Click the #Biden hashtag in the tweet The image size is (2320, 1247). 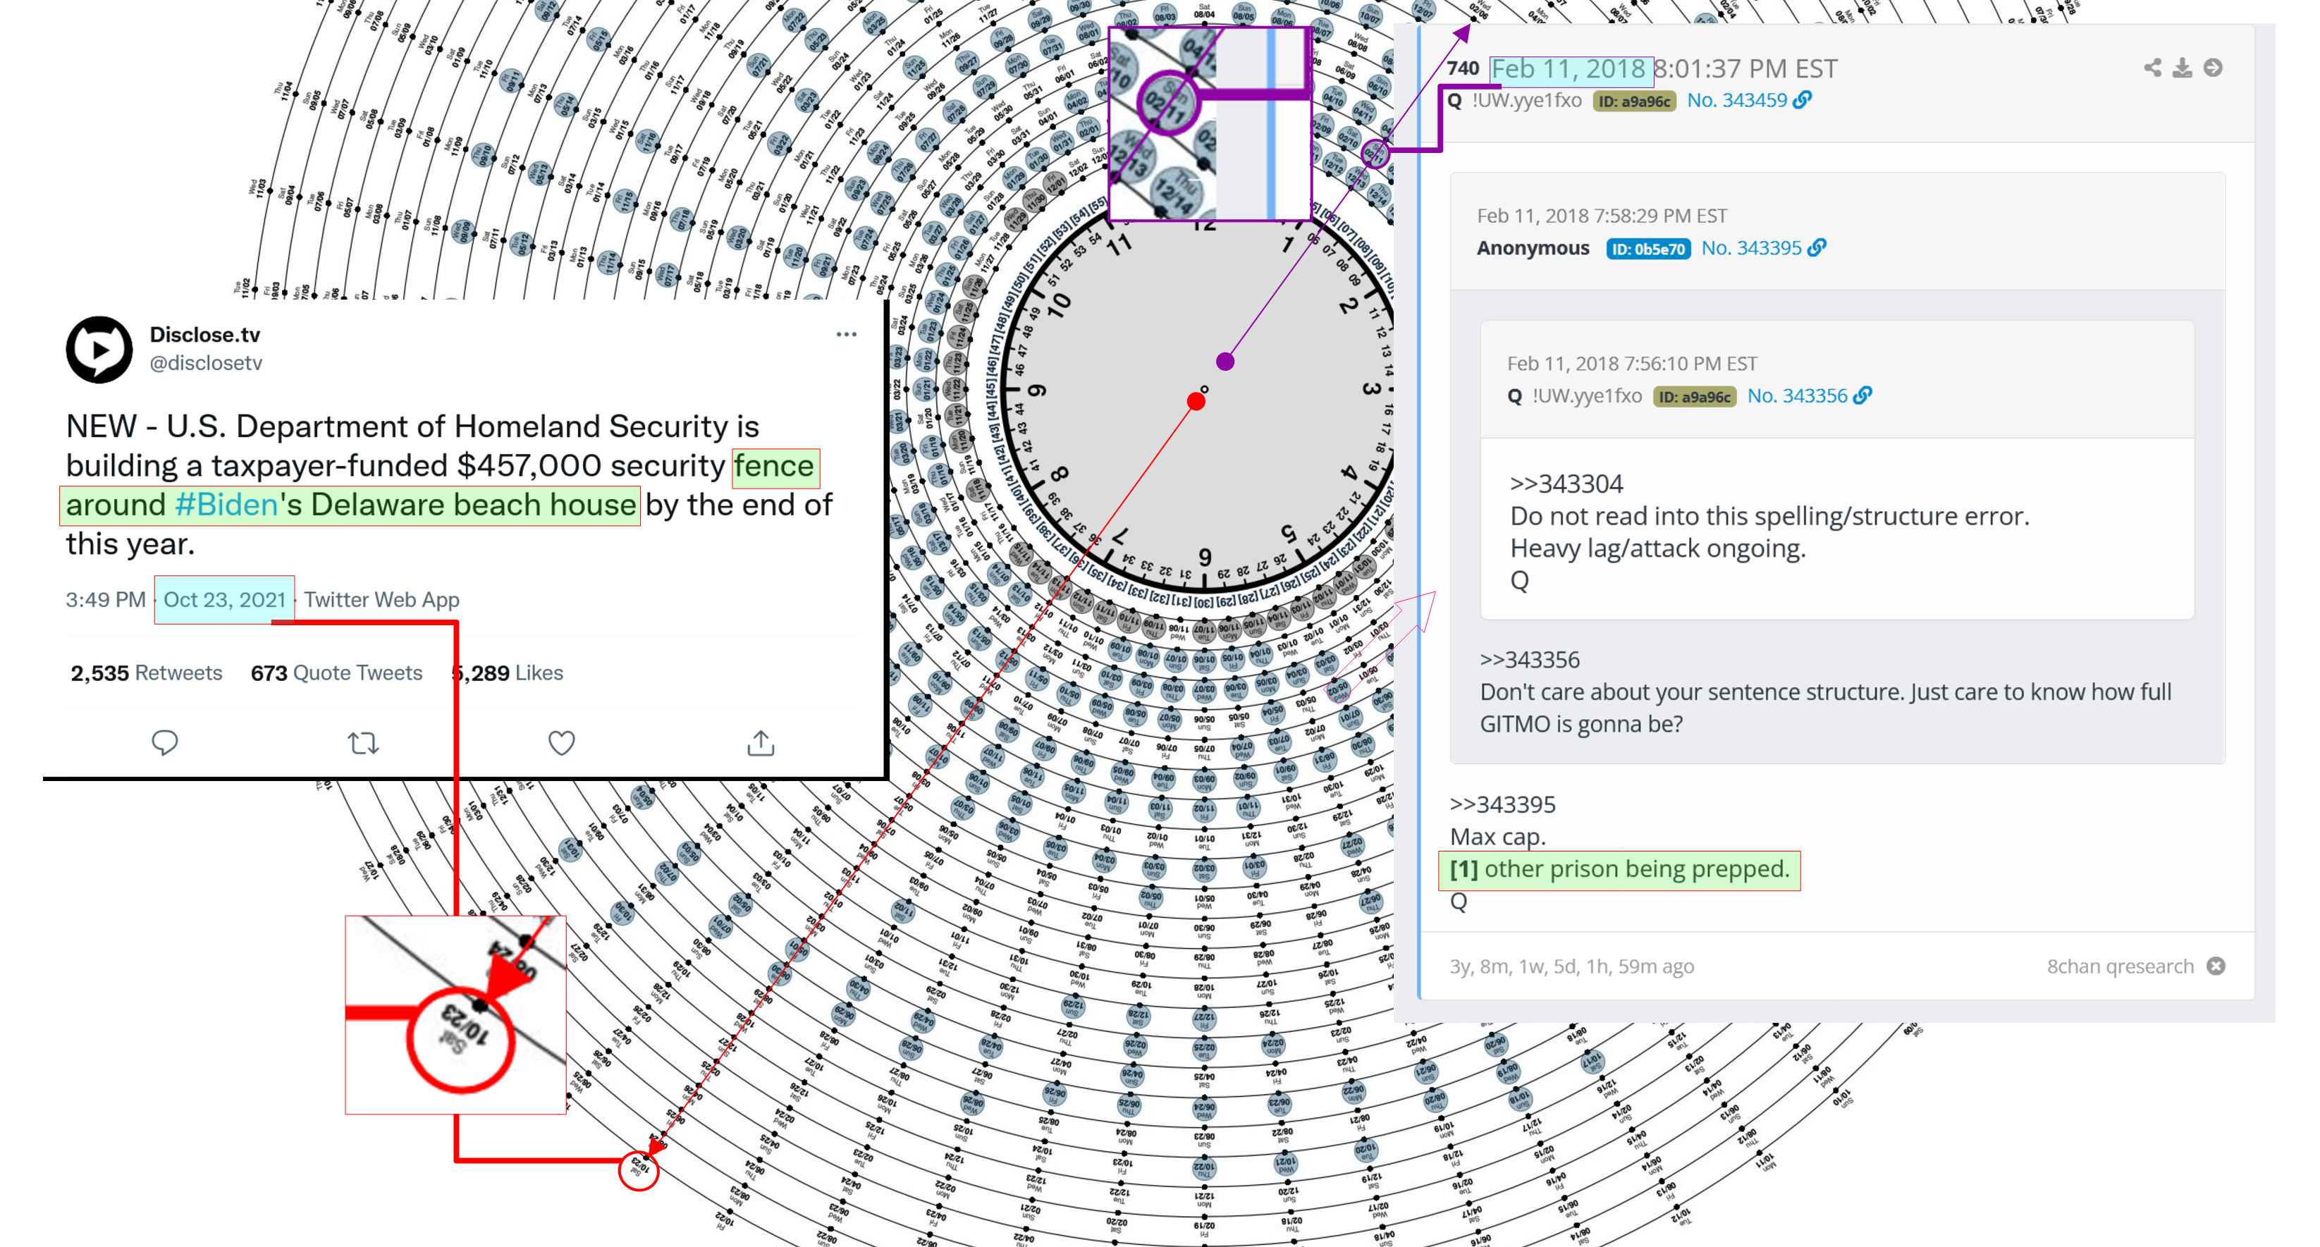pos(226,504)
